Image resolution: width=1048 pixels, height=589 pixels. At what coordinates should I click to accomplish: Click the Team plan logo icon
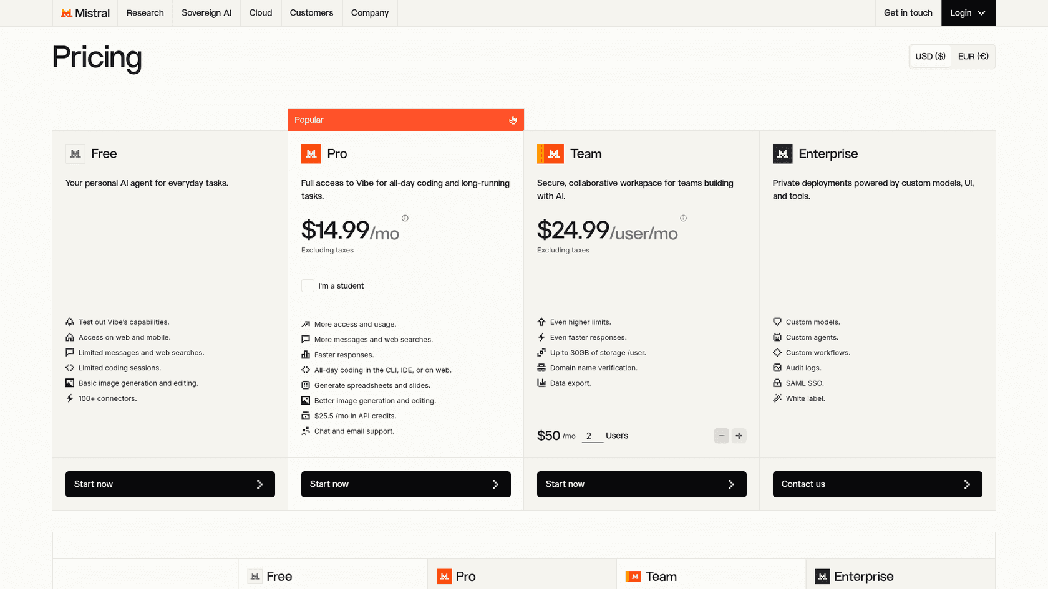550,154
